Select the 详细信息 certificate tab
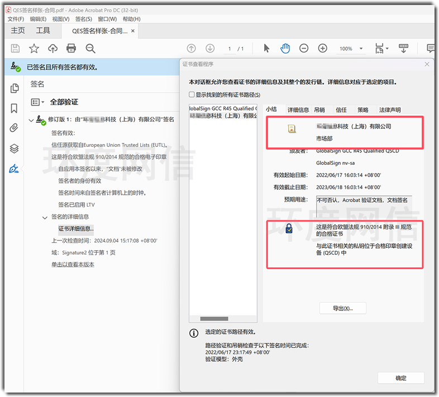 (298, 110)
